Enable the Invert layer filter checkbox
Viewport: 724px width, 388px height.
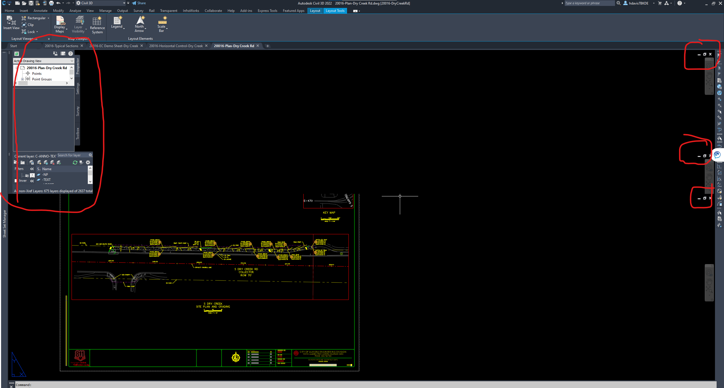click(16, 181)
